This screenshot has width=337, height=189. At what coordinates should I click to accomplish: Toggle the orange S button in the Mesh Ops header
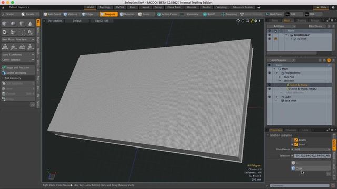pyautogui.click(x=329, y=60)
